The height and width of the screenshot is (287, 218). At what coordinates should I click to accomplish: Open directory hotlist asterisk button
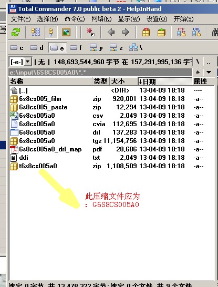pos(198,73)
